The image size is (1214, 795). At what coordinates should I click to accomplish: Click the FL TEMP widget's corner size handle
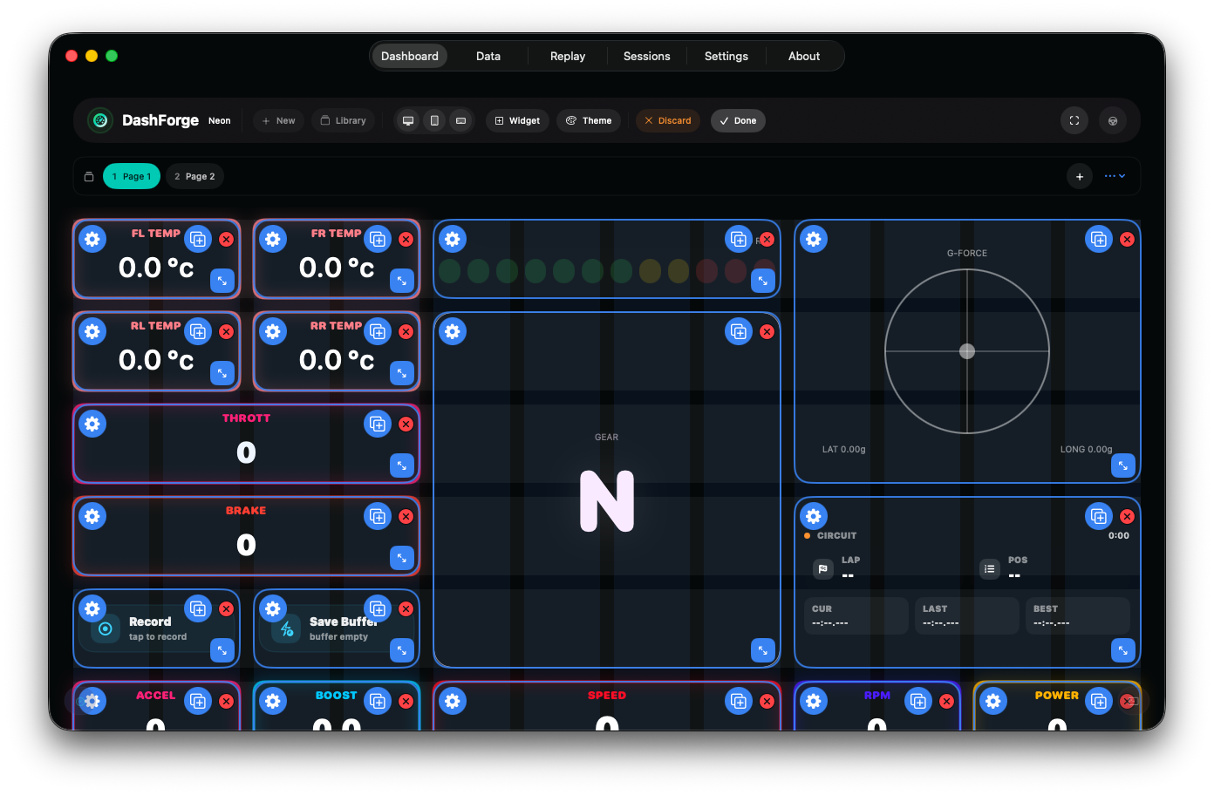(222, 281)
